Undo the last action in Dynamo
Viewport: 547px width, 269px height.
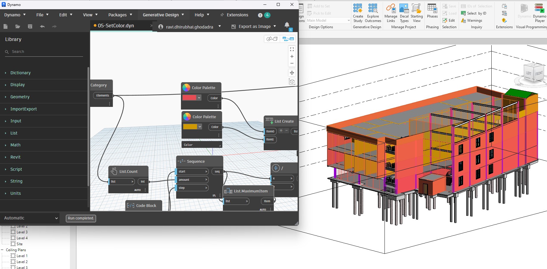click(42, 26)
